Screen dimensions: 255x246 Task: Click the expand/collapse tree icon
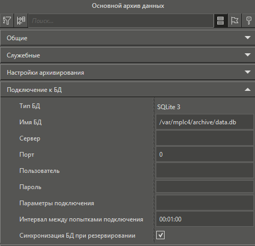click(x=21, y=20)
